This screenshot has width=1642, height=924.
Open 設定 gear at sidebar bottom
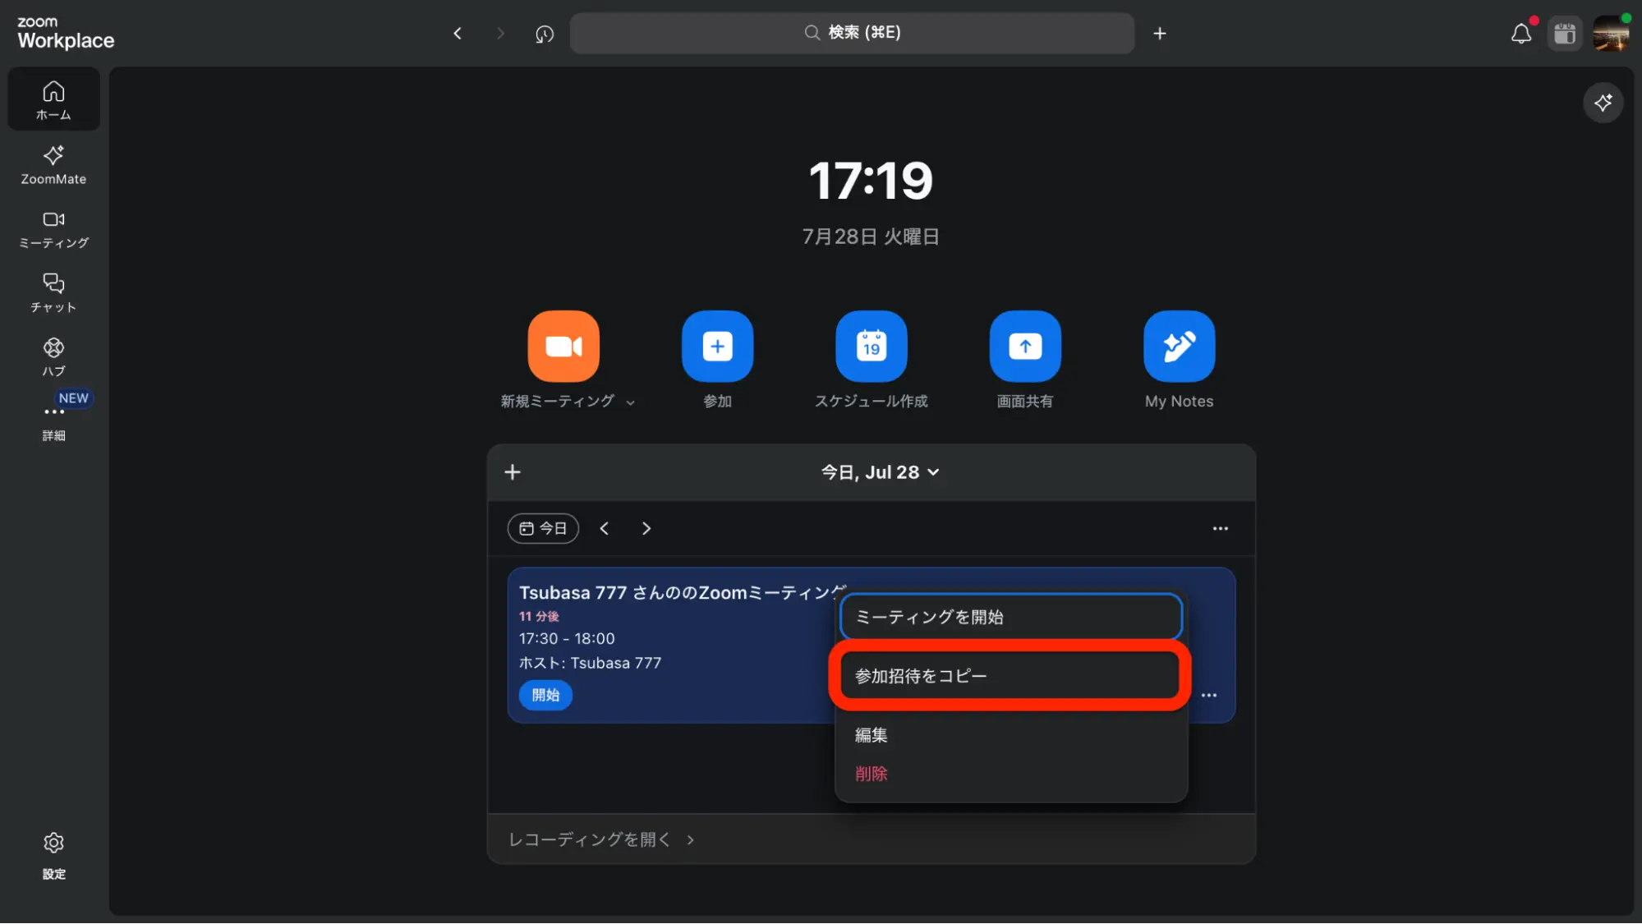tap(53, 855)
